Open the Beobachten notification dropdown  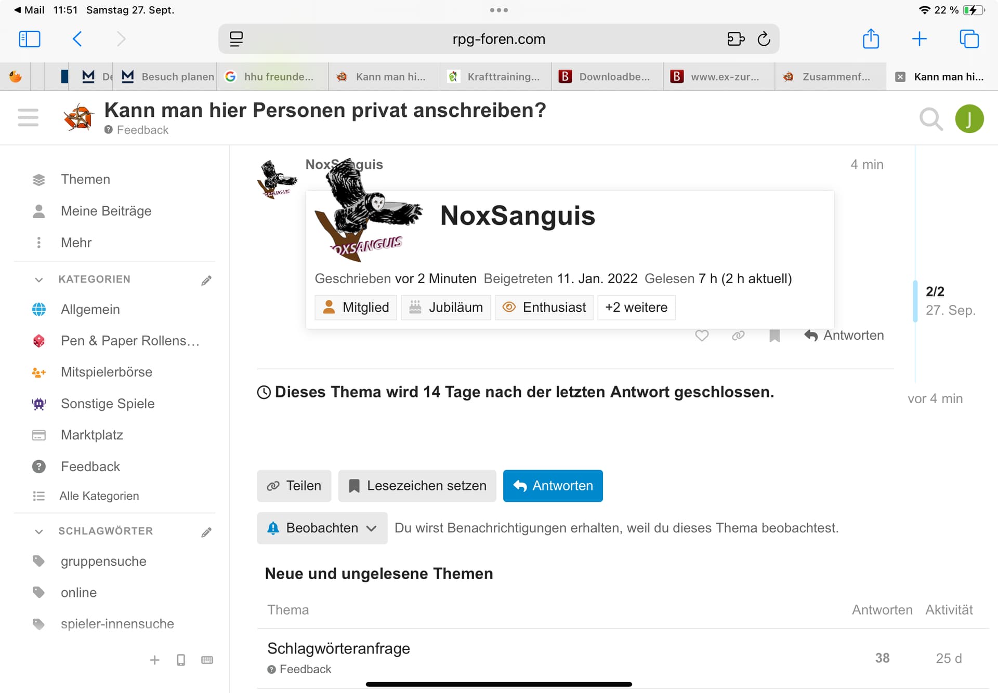pos(322,528)
